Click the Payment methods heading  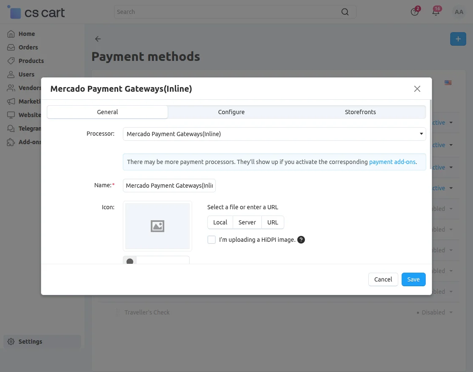(x=146, y=57)
